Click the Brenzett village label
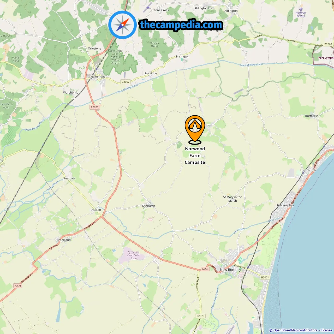 [x=96, y=210]
